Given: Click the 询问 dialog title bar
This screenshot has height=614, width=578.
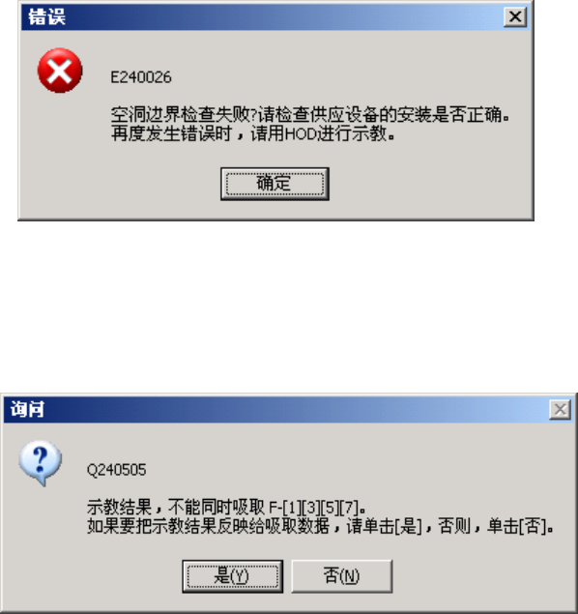Looking at the screenshot, I should 274,410.
